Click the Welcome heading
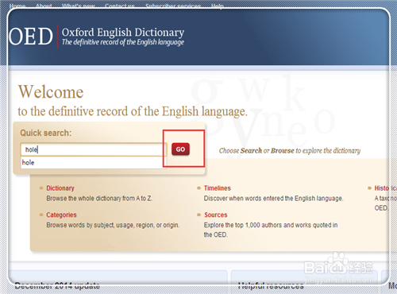Viewport: 397px width, 294px height. (x=51, y=92)
